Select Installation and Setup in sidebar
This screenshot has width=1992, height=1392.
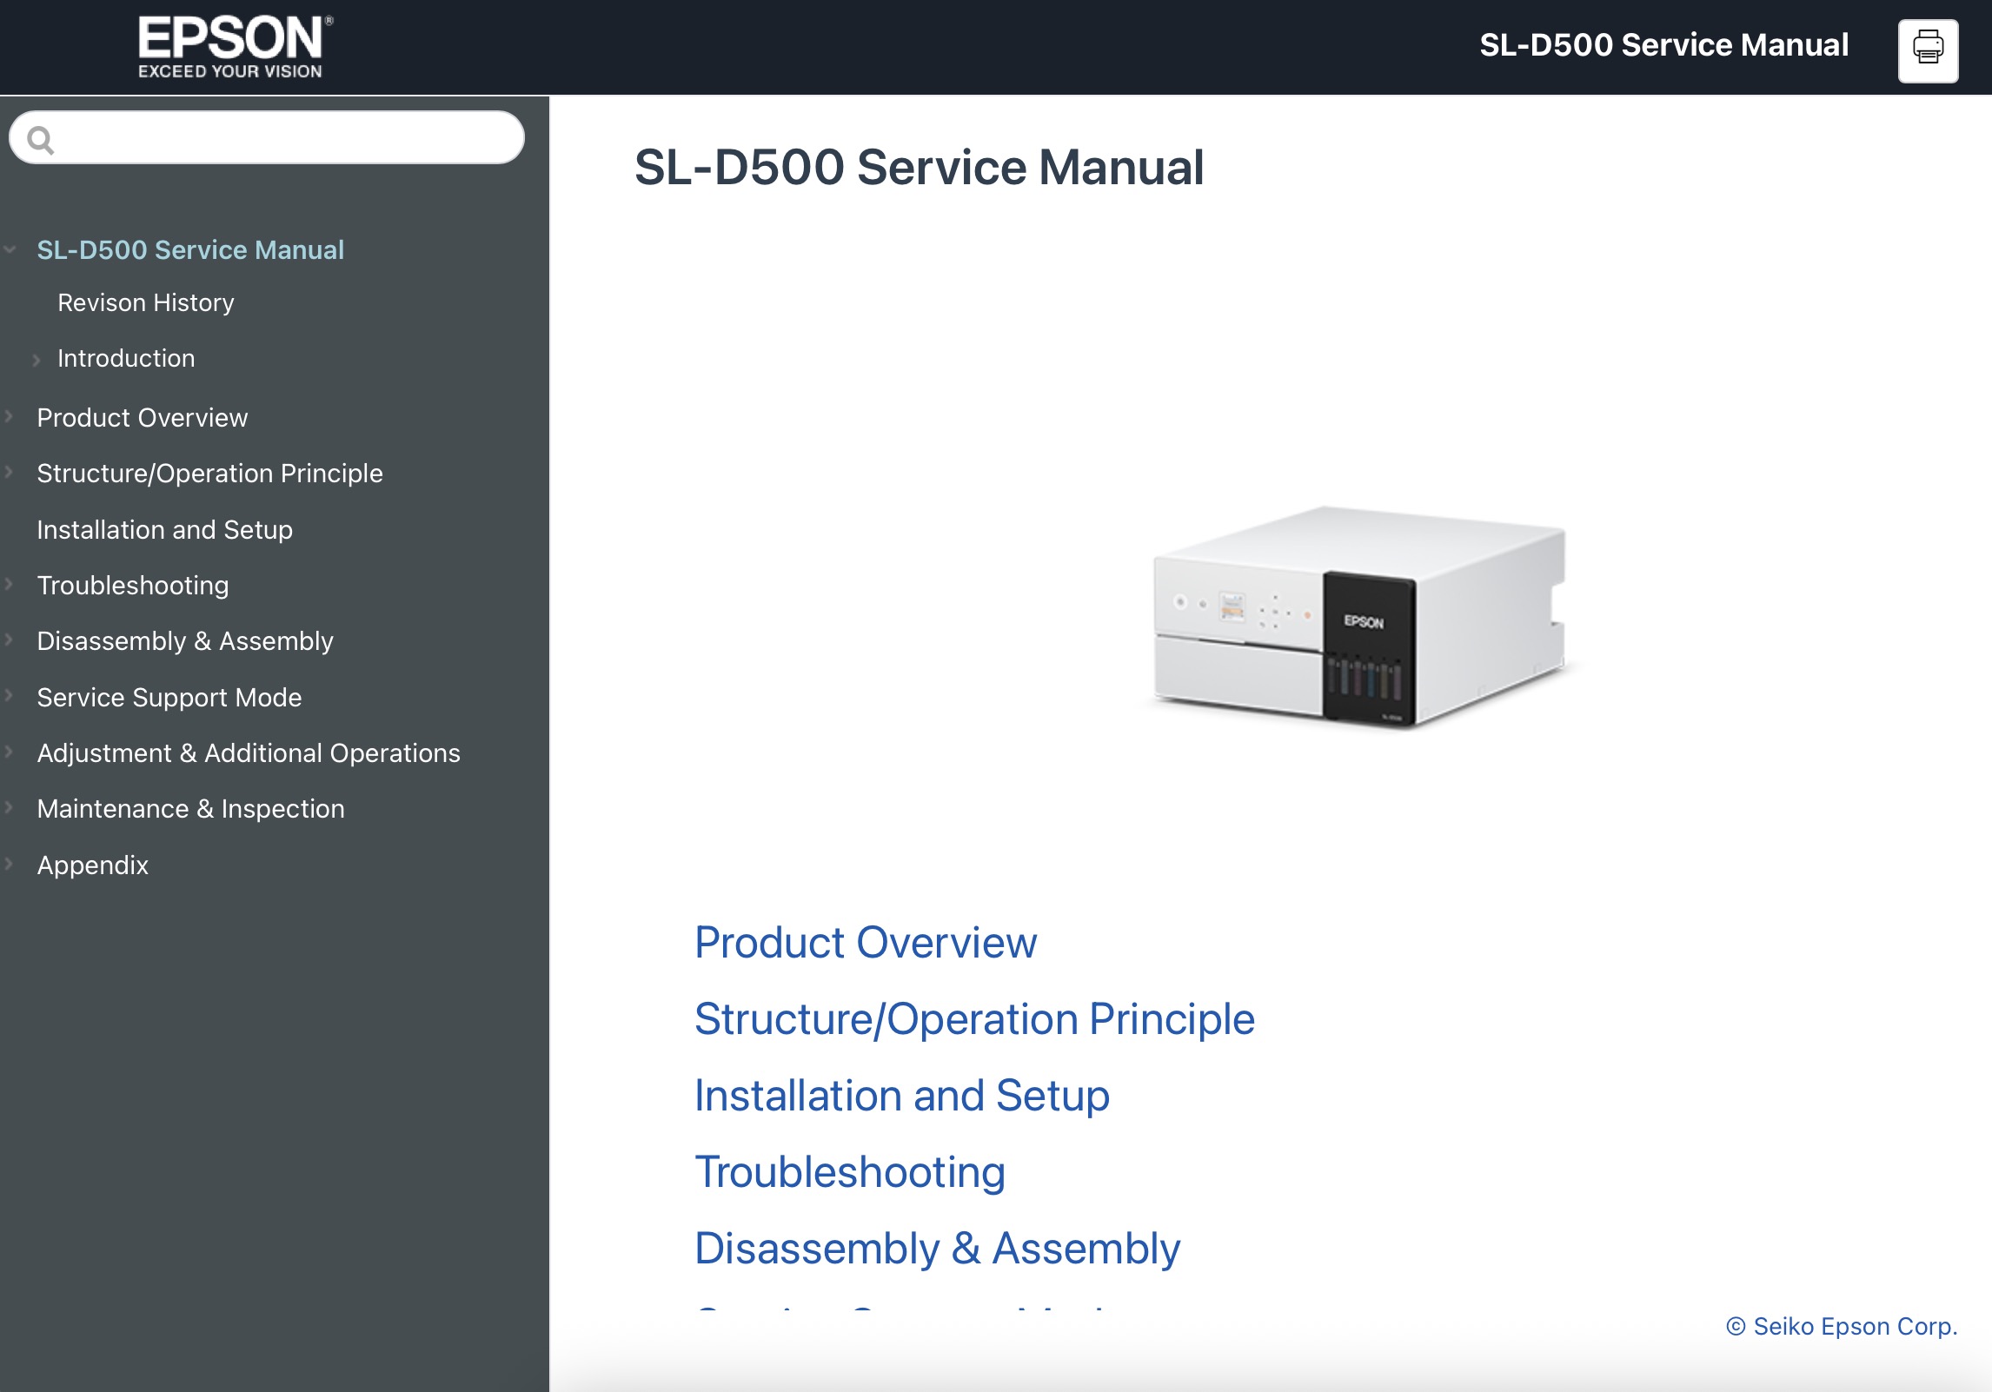click(164, 529)
